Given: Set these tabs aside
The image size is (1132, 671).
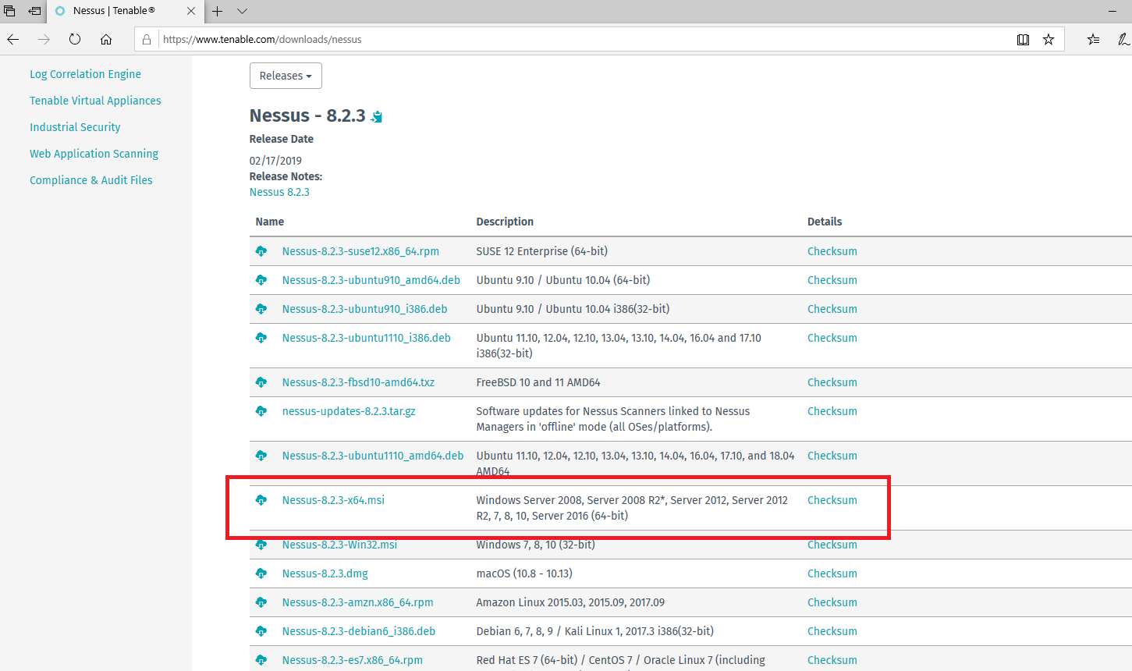Looking at the screenshot, I should [35, 11].
